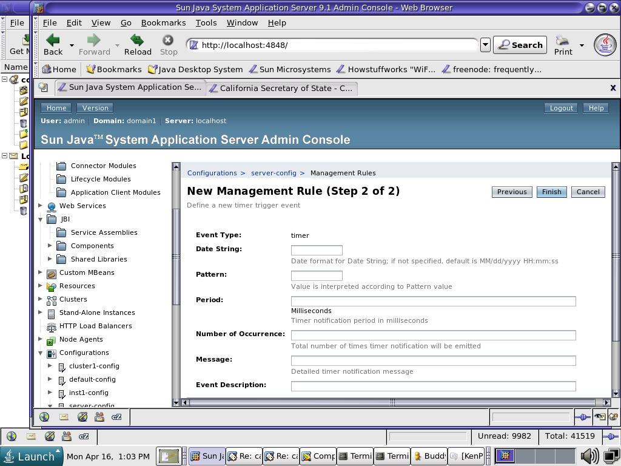Collapse the Configurations tree node
Screen dimensions: 621x466
41,353
